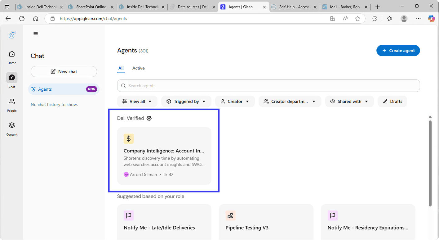Open browser extensions icon
The height and width of the screenshot is (240, 439).
(x=374, y=19)
